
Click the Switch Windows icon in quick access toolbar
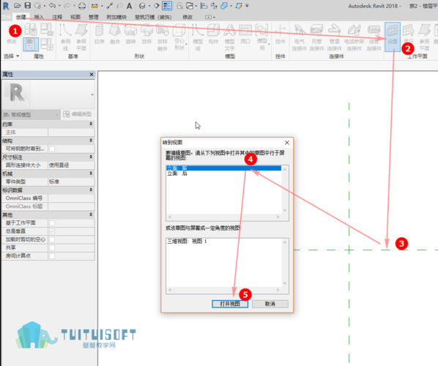[x=190, y=6]
